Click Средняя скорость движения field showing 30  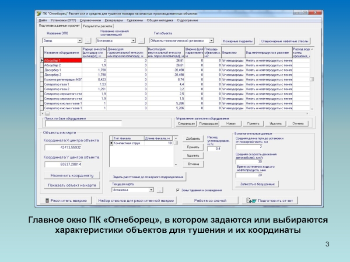point(249,162)
